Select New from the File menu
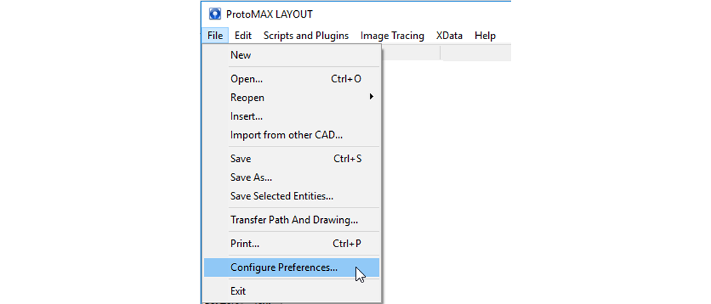Image resolution: width=711 pixels, height=304 pixels. click(291, 55)
